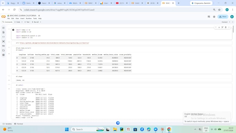
Task: Collapse the df.head() output
Action: 9,54
